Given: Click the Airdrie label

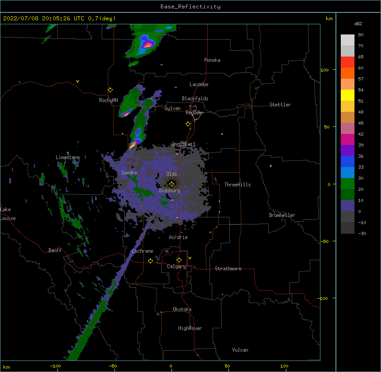Looking at the screenshot, I should (178, 237).
